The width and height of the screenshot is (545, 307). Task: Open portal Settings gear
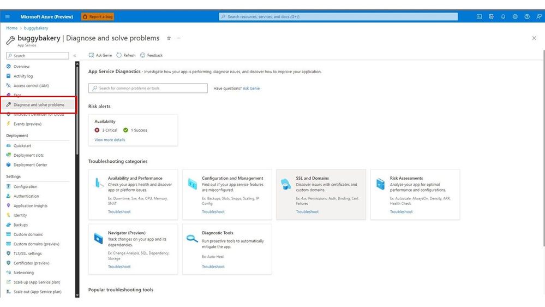pyautogui.click(x=515, y=16)
